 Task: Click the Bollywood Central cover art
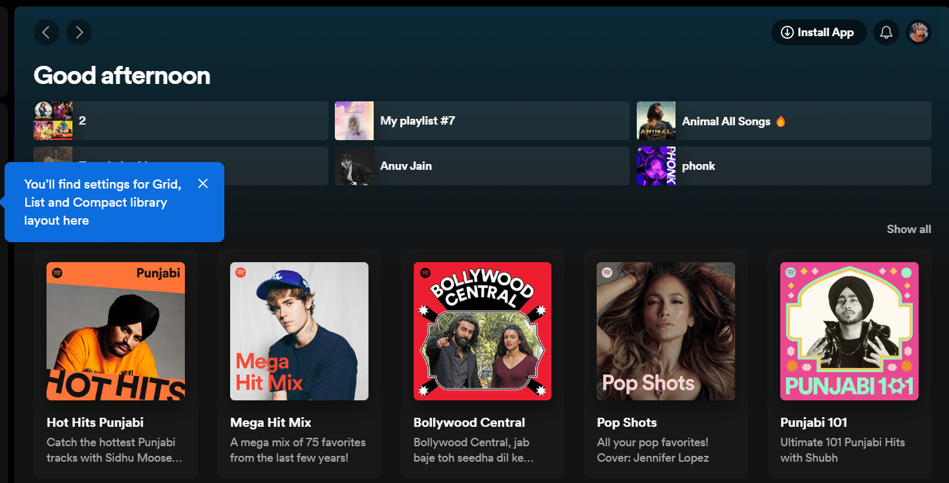click(x=482, y=331)
